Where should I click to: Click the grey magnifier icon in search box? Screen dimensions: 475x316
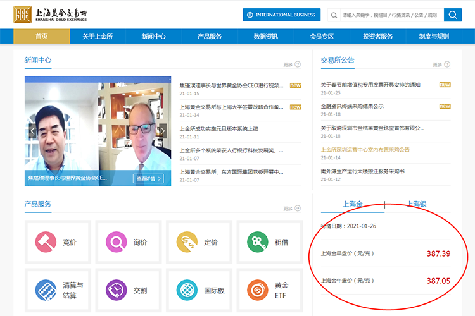tap(334, 15)
